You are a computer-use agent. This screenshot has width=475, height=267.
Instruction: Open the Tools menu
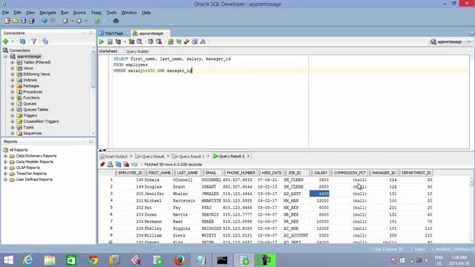pyautogui.click(x=111, y=13)
